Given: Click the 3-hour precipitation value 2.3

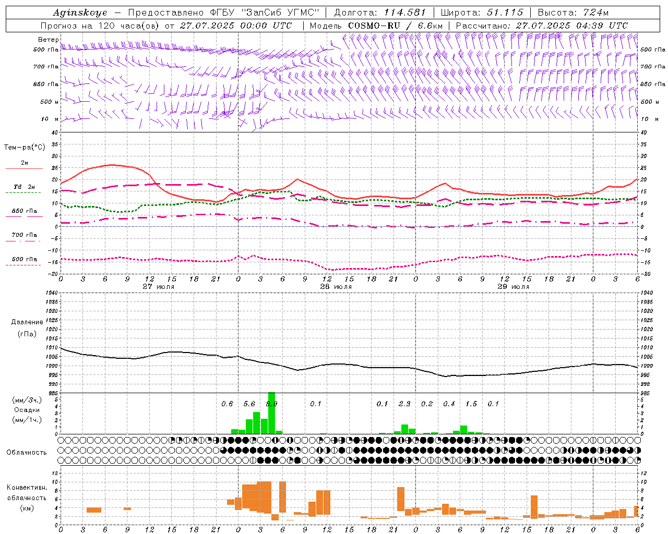Looking at the screenshot, I should pyautogui.click(x=404, y=404).
